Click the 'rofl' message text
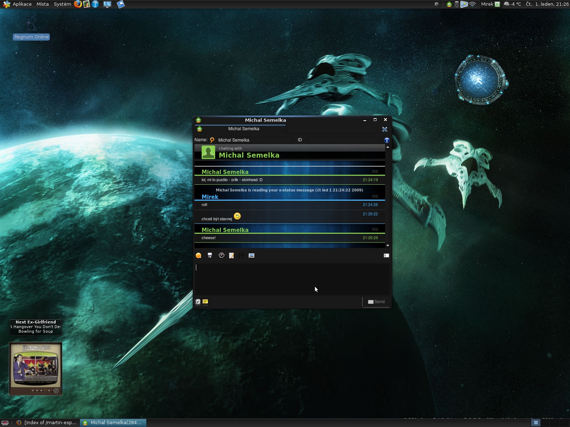570x427 pixels. 204,205
